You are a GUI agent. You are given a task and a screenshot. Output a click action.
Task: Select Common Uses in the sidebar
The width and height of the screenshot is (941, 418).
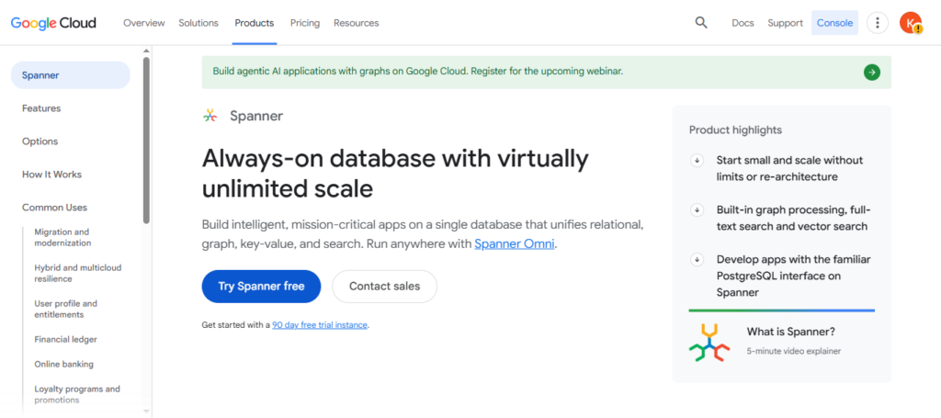click(x=54, y=207)
